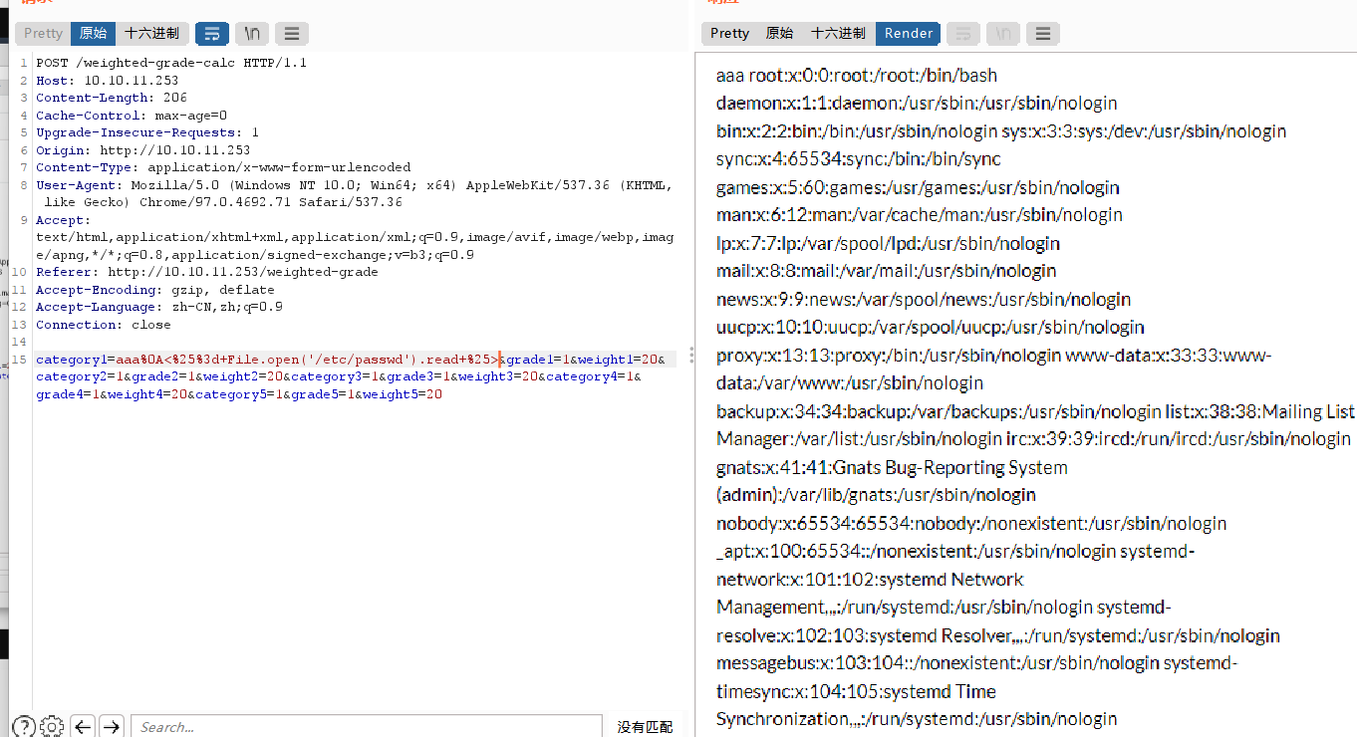Click the Accept-Language: zh-CN header
This screenshot has width=1357, height=737.
[x=159, y=307]
